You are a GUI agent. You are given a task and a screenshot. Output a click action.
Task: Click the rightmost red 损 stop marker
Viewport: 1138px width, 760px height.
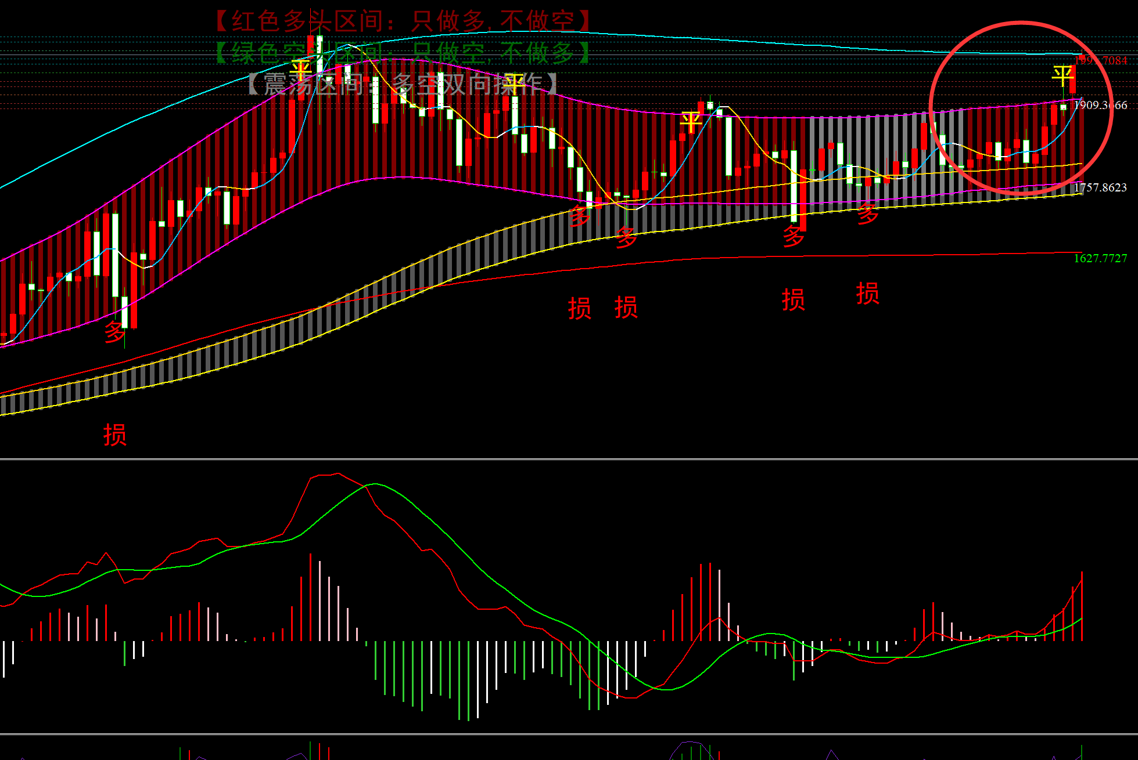[x=868, y=293]
